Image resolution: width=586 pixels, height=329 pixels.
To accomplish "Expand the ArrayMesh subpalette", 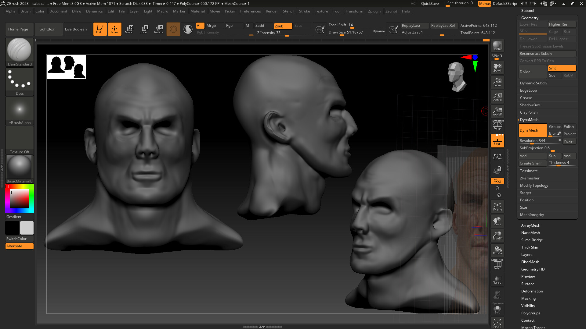I will point(530,225).
